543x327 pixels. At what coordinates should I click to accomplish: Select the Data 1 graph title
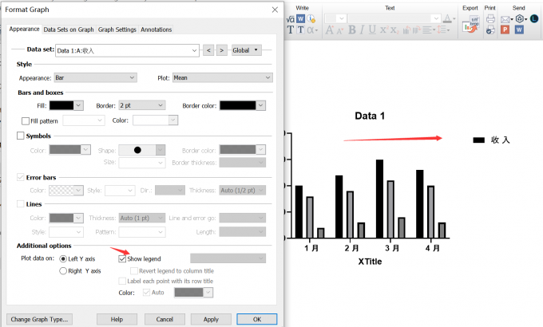click(x=370, y=116)
